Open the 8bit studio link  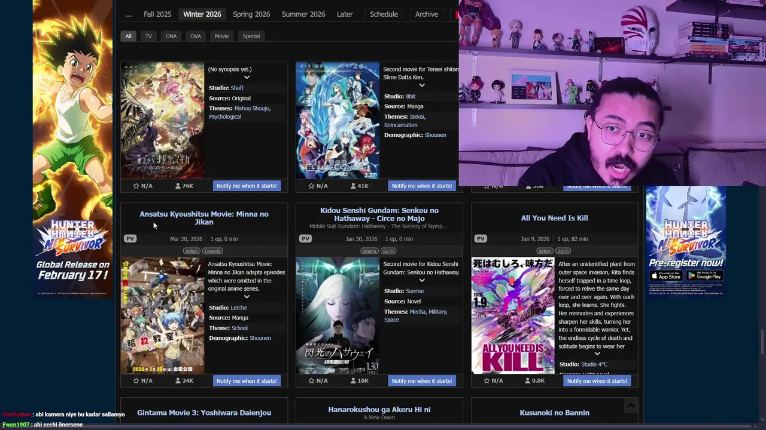pyautogui.click(x=411, y=96)
